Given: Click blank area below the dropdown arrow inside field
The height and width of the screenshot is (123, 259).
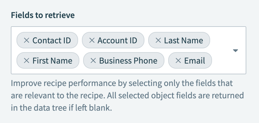Looking at the screenshot, I should point(236,63).
